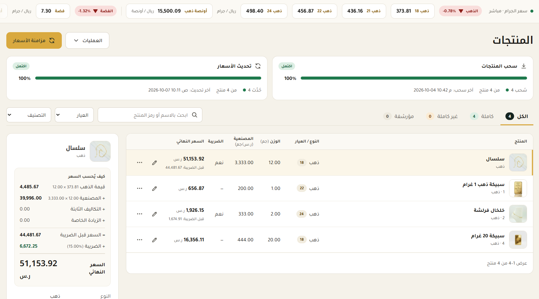Viewport: 539px width, 299px height.
Task: Click the سحب المنتجات progress bar
Action: point(414,78)
